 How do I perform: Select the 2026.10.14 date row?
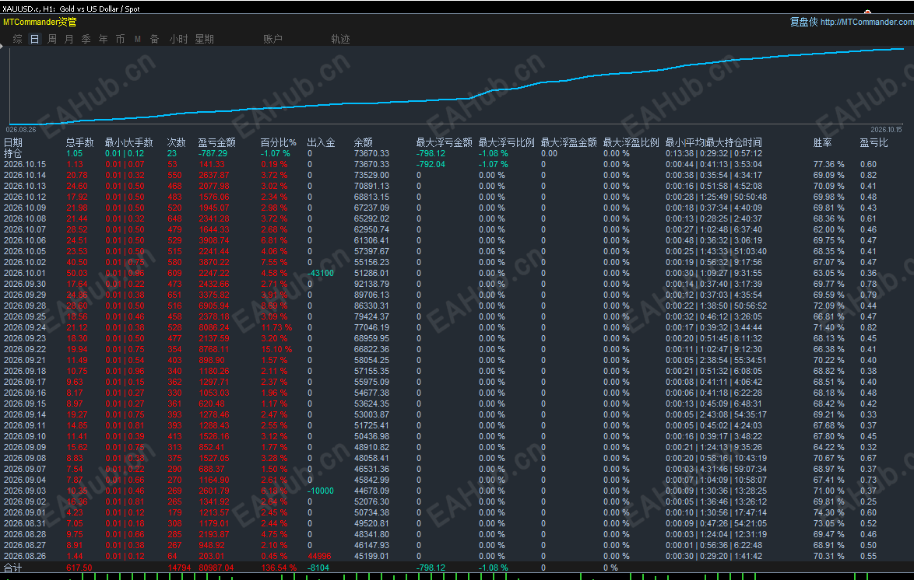[x=25, y=175]
